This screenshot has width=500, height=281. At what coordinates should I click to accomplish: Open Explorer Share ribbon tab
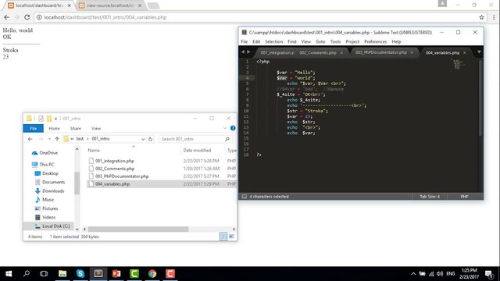click(75, 128)
